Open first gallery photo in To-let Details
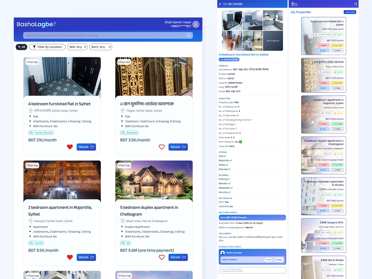 pos(232,20)
